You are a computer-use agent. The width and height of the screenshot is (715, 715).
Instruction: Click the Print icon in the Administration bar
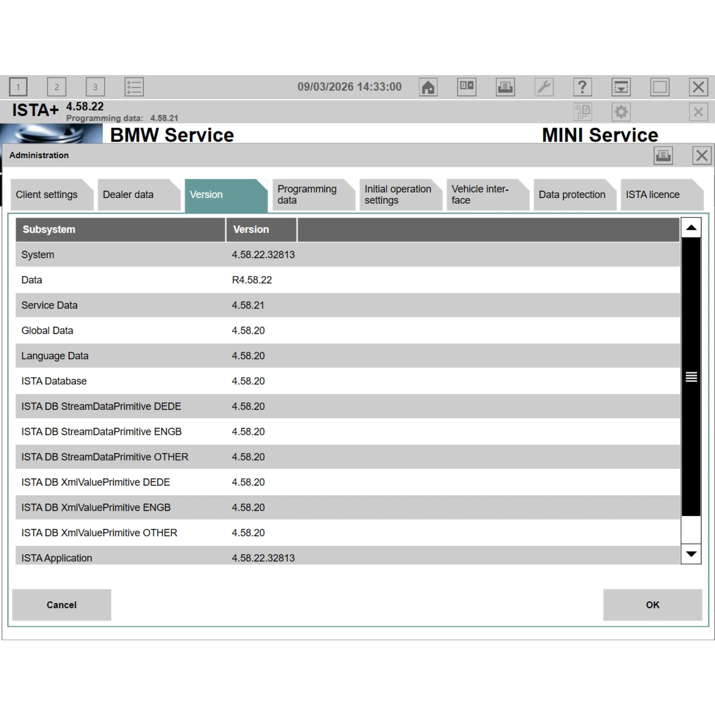tap(663, 156)
